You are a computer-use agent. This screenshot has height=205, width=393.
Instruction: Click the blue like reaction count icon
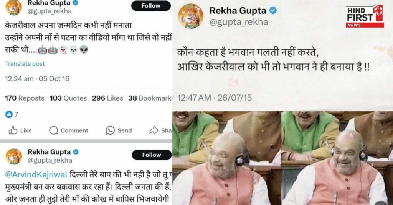(9, 114)
